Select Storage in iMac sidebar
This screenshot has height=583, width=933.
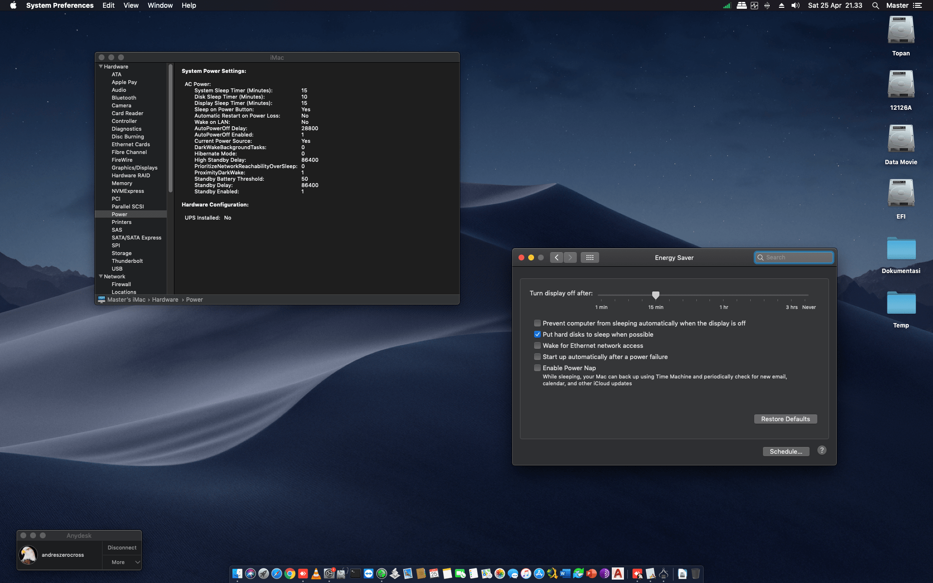121,253
